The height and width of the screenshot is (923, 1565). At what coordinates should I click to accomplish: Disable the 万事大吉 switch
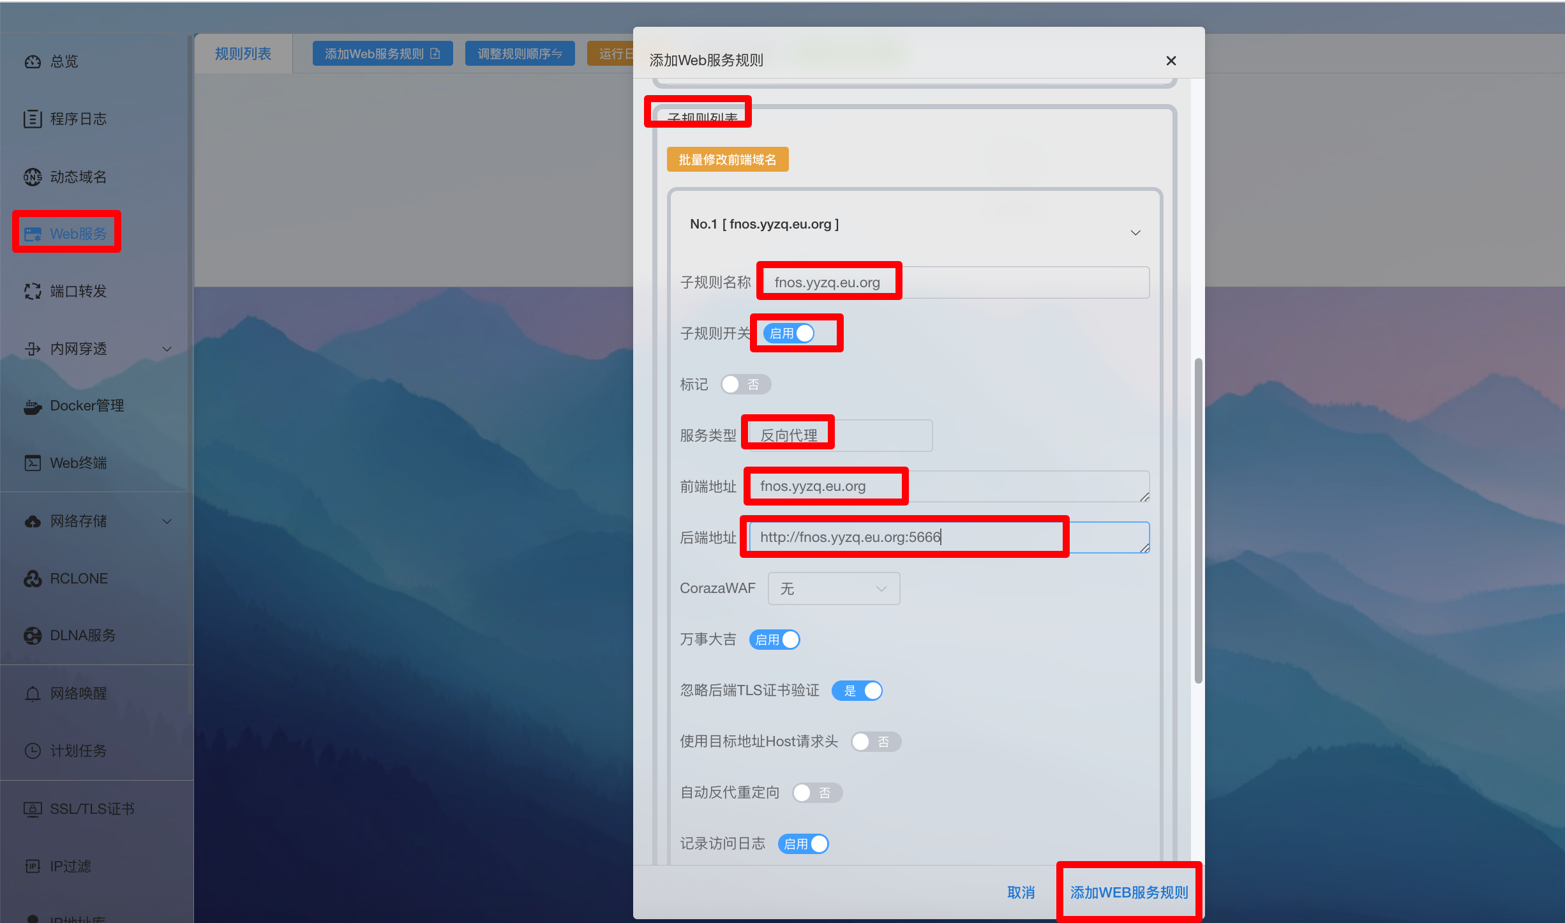774,640
